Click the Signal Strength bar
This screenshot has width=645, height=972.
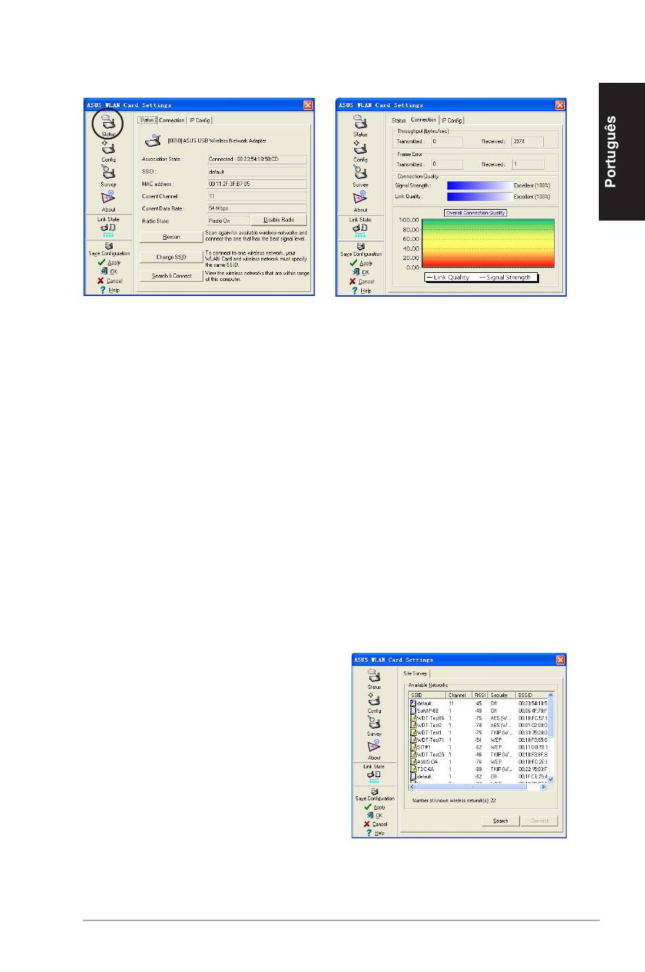479,185
